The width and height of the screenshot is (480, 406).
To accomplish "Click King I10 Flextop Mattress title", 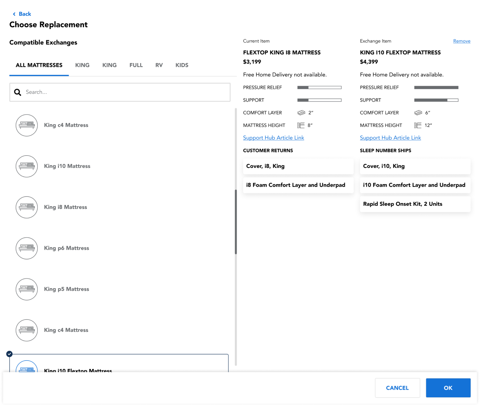I will pyautogui.click(x=400, y=52).
